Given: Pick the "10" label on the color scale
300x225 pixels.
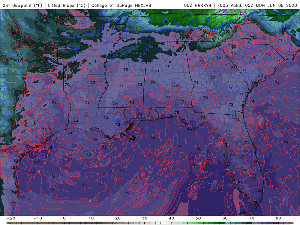Looking at the screenshot, I should (91, 218).
